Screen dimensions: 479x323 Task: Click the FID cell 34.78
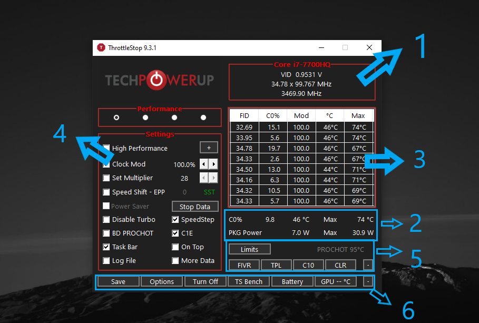[x=244, y=149]
